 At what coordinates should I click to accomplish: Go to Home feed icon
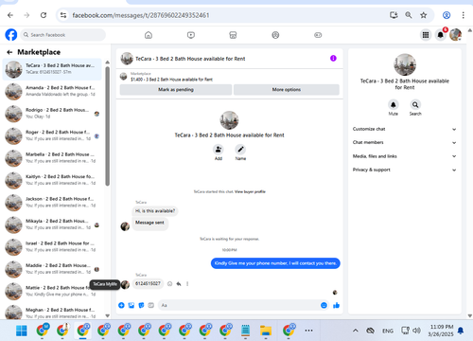point(149,35)
